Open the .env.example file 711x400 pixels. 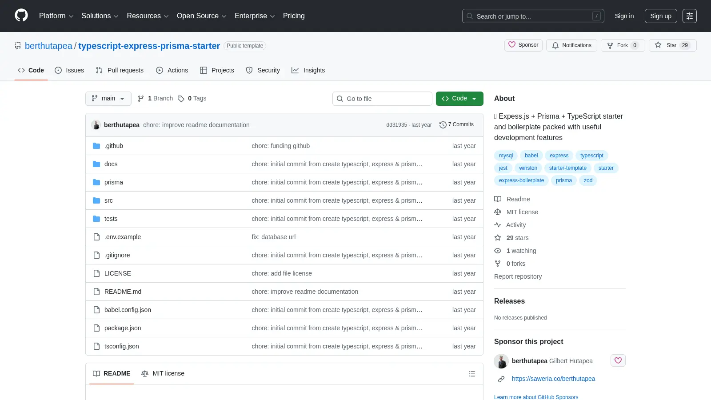coord(123,237)
